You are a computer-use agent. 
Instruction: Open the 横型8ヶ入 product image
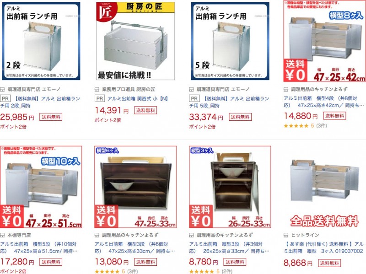click(324, 41)
